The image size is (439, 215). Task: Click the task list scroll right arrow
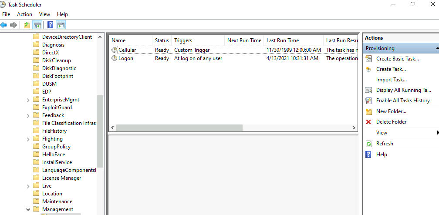pos(354,128)
